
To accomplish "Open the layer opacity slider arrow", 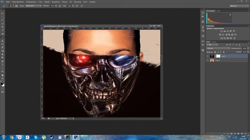I will point(248,48).
